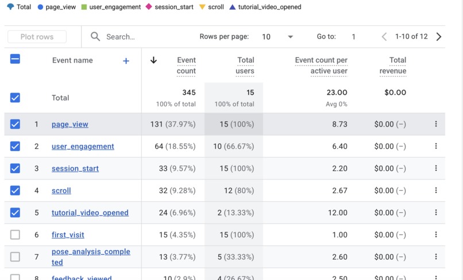Open the page_view event link

(x=70, y=124)
